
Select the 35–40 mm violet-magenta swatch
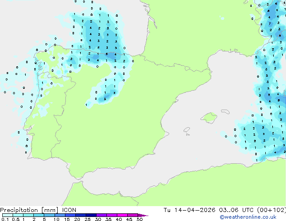(x=111, y=215)
